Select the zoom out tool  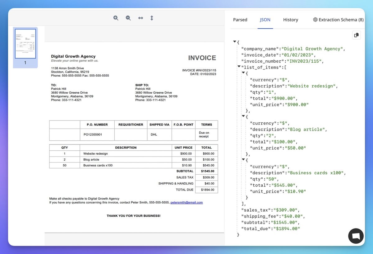[x=128, y=18]
